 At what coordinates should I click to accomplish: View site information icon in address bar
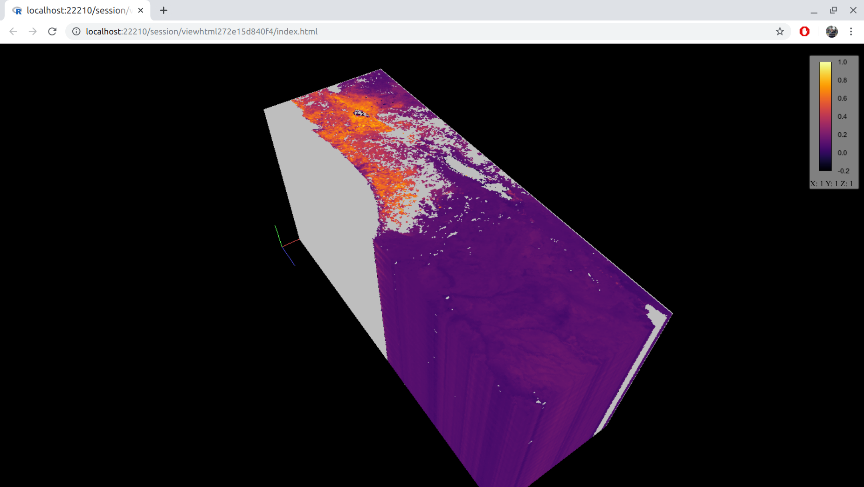point(76,31)
